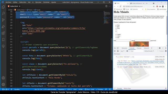Open the Aplicaciones bookmarks shortcut
Screen dimensions: 168x94
pos(118,9)
